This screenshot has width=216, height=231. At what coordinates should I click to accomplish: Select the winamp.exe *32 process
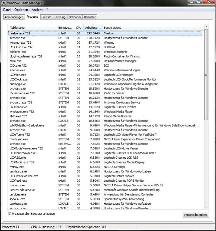pyautogui.click(x=105, y=43)
